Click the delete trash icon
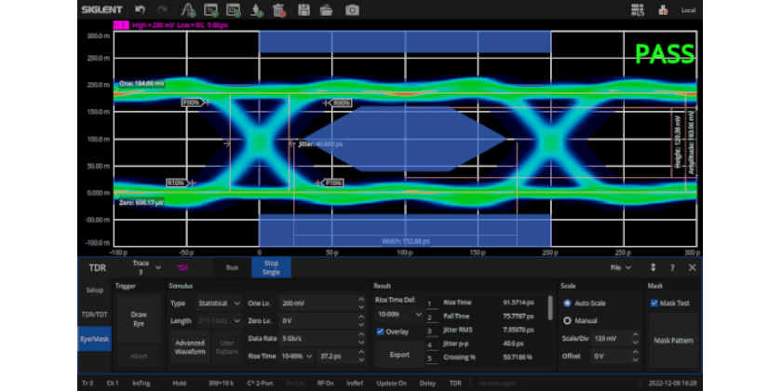The width and height of the screenshot is (782, 391). click(278, 9)
